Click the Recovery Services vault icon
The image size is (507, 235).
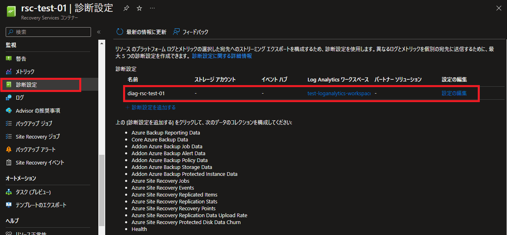click(11, 11)
